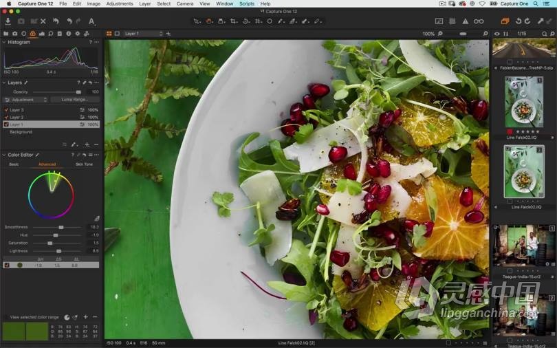Image resolution: width=557 pixels, height=348 pixels.
Task: Open brush mask options dropdown below layer list
Action: pyautogui.click(x=74, y=145)
